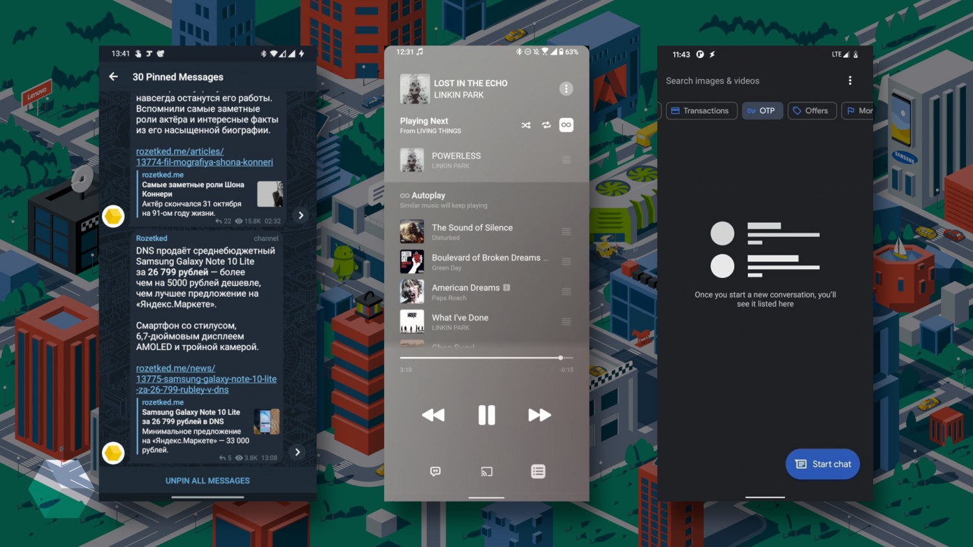Toggle repeat in Playing Next
This screenshot has height=547, width=973.
pyautogui.click(x=547, y=125)
